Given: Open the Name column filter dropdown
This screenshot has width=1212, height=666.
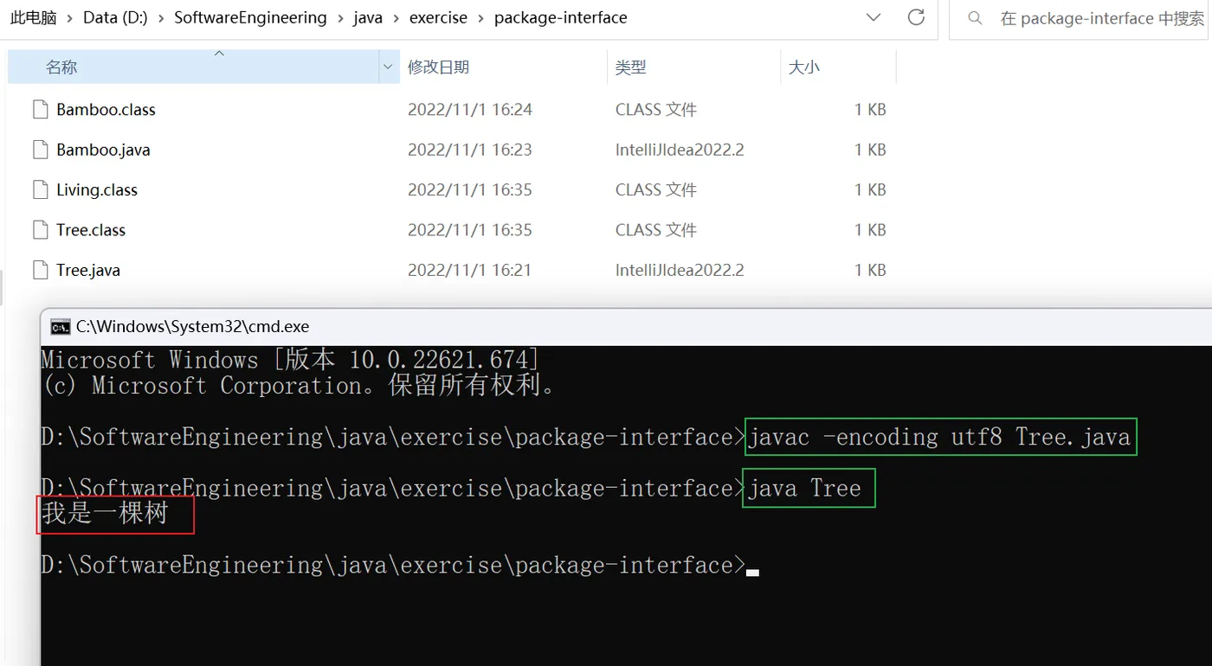Looking at the screenshot, I should pos(387,67).
